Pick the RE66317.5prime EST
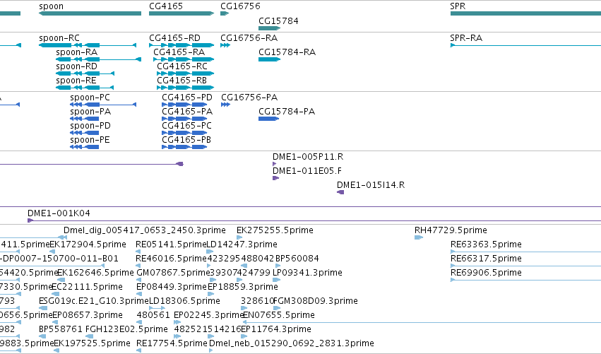This screenshot has height=354, width=601. click(x=486, y=259)
